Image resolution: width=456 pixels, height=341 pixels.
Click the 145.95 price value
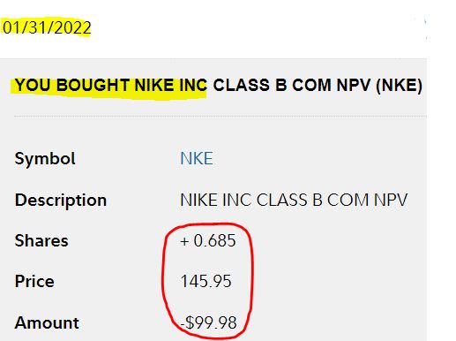(x=206, y=281)
